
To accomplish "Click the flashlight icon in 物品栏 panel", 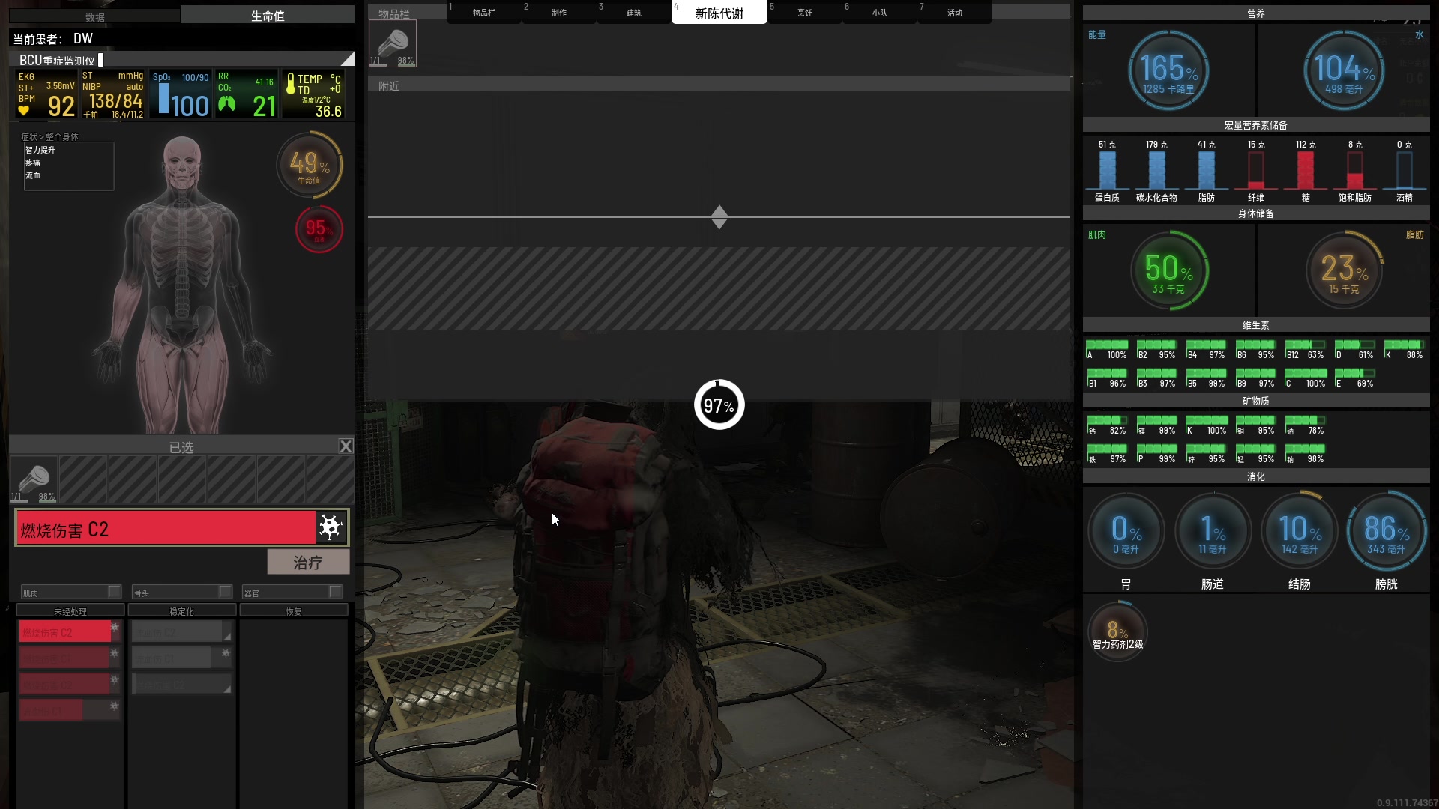I will 393,43.
